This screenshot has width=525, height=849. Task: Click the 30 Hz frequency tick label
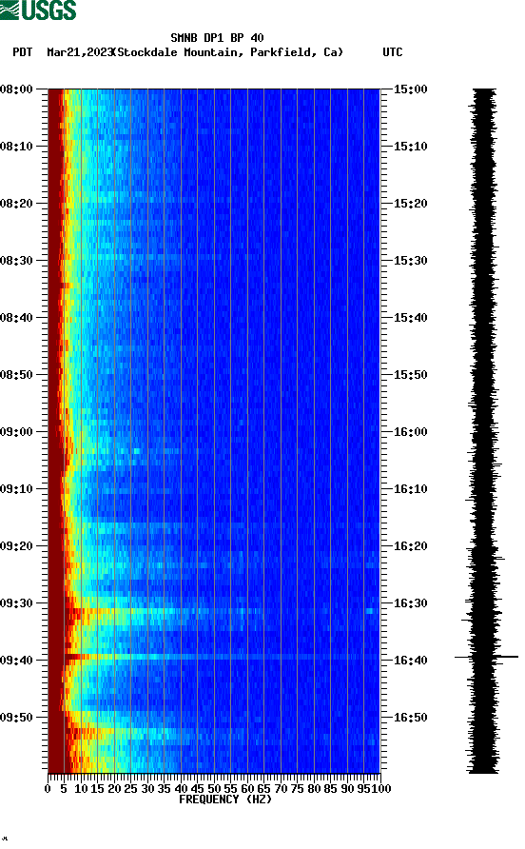click(x=147, y=789)
